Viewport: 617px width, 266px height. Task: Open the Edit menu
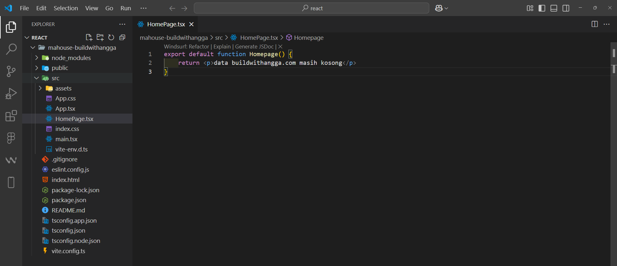41,8
